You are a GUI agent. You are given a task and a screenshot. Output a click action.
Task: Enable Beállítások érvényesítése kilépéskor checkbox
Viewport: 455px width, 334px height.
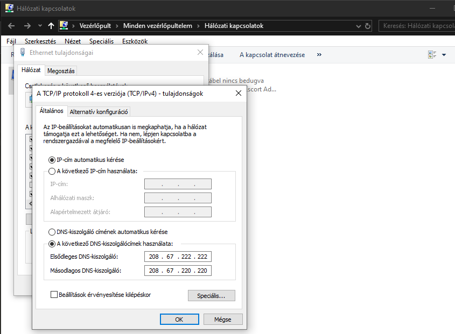coord(54,295)
